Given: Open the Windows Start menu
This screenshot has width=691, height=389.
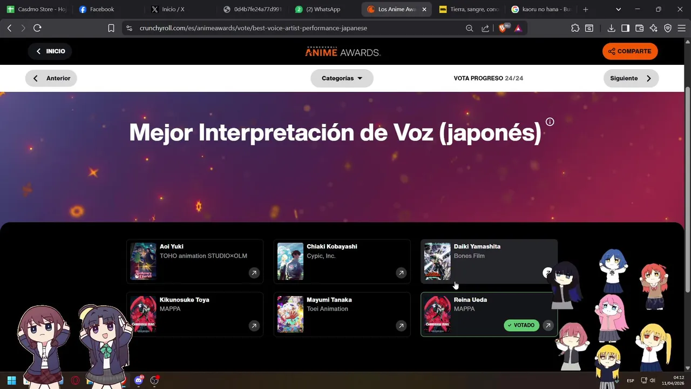Looking at the screenshot, I should 11,380.
